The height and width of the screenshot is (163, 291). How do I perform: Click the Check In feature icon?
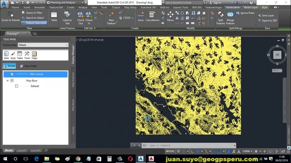(89, 18)
